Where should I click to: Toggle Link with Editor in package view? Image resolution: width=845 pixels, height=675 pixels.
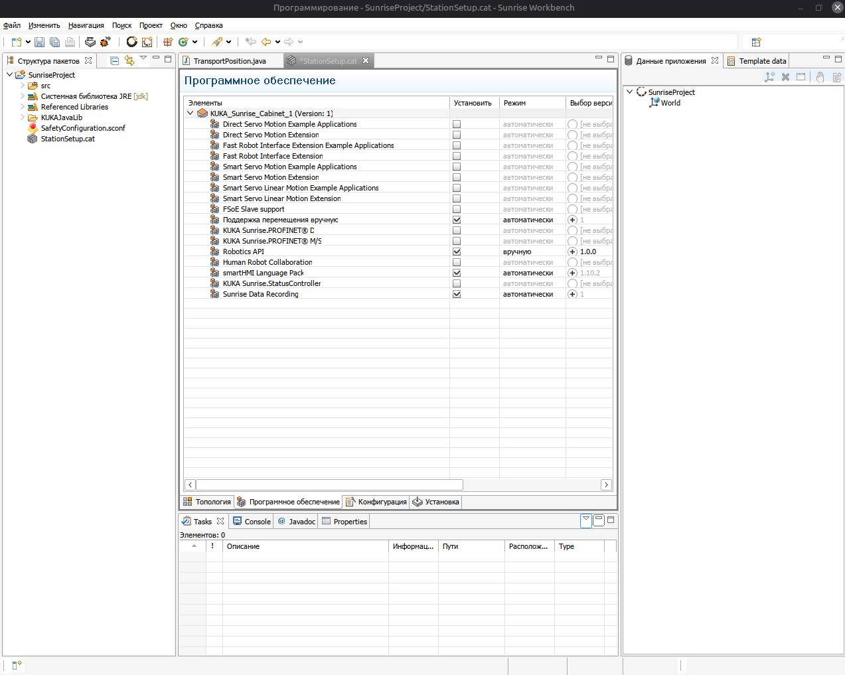point(129,60)
